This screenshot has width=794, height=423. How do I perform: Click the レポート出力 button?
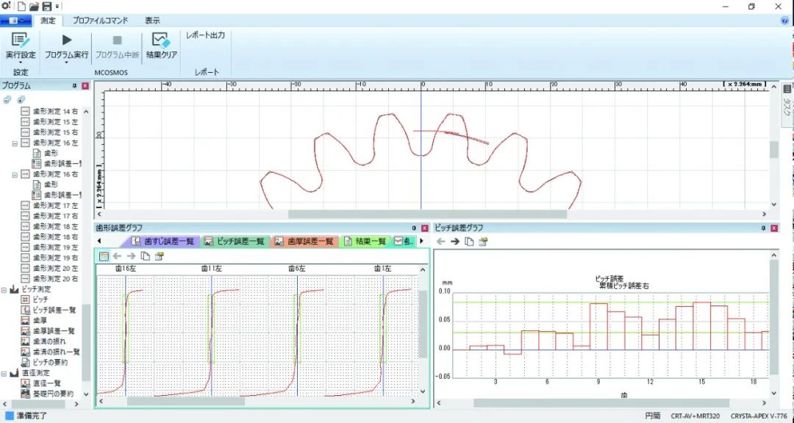(x=205, y=35)
